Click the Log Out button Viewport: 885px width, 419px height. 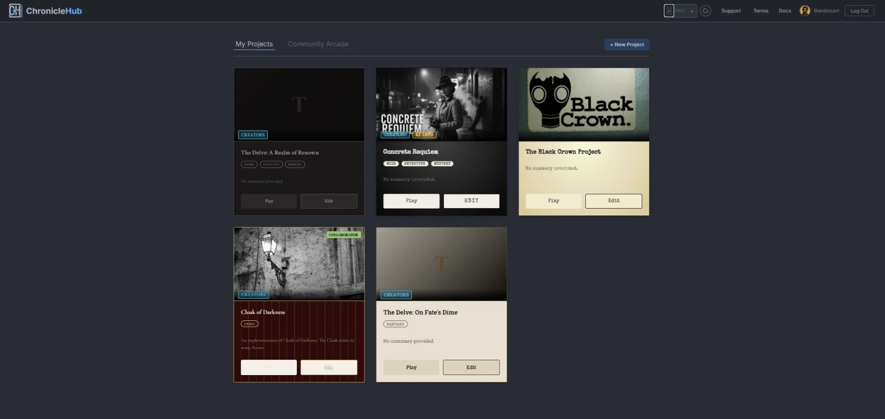tap(859, 11)
